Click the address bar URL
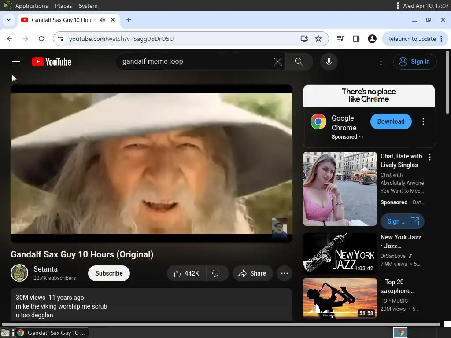 (x=121, y=39)
